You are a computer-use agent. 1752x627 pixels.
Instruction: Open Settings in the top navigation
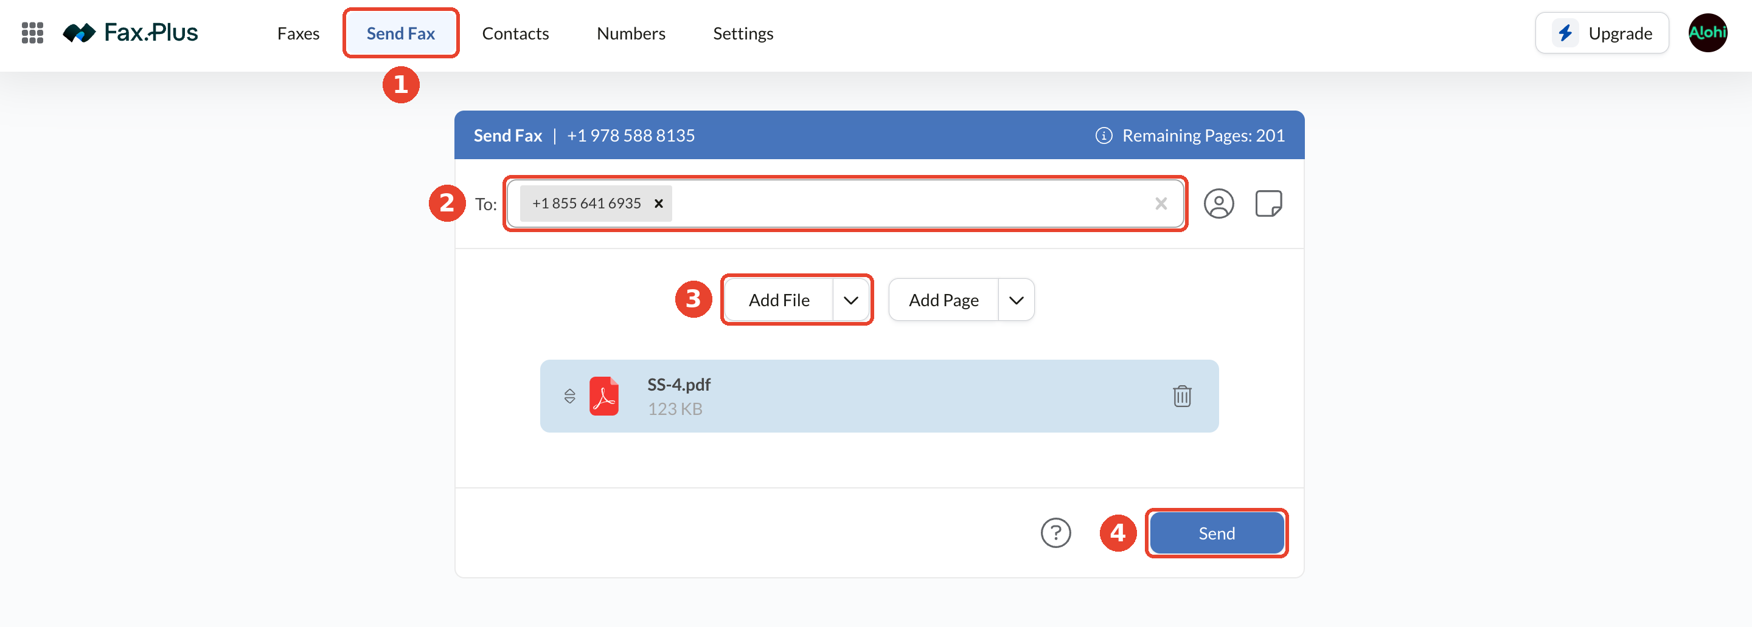click(743, 33)
